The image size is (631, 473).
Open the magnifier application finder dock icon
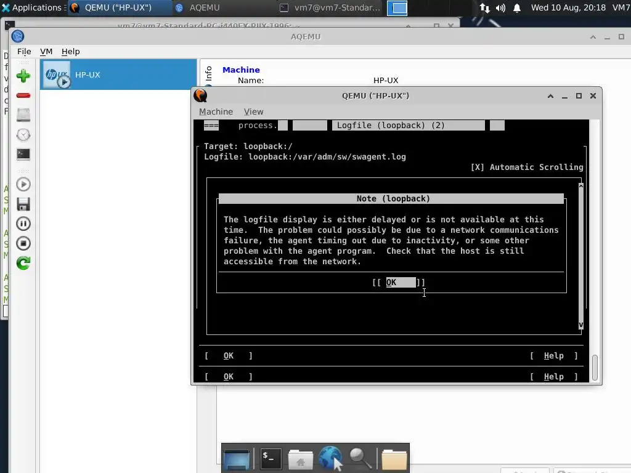(x=360, y=458)
